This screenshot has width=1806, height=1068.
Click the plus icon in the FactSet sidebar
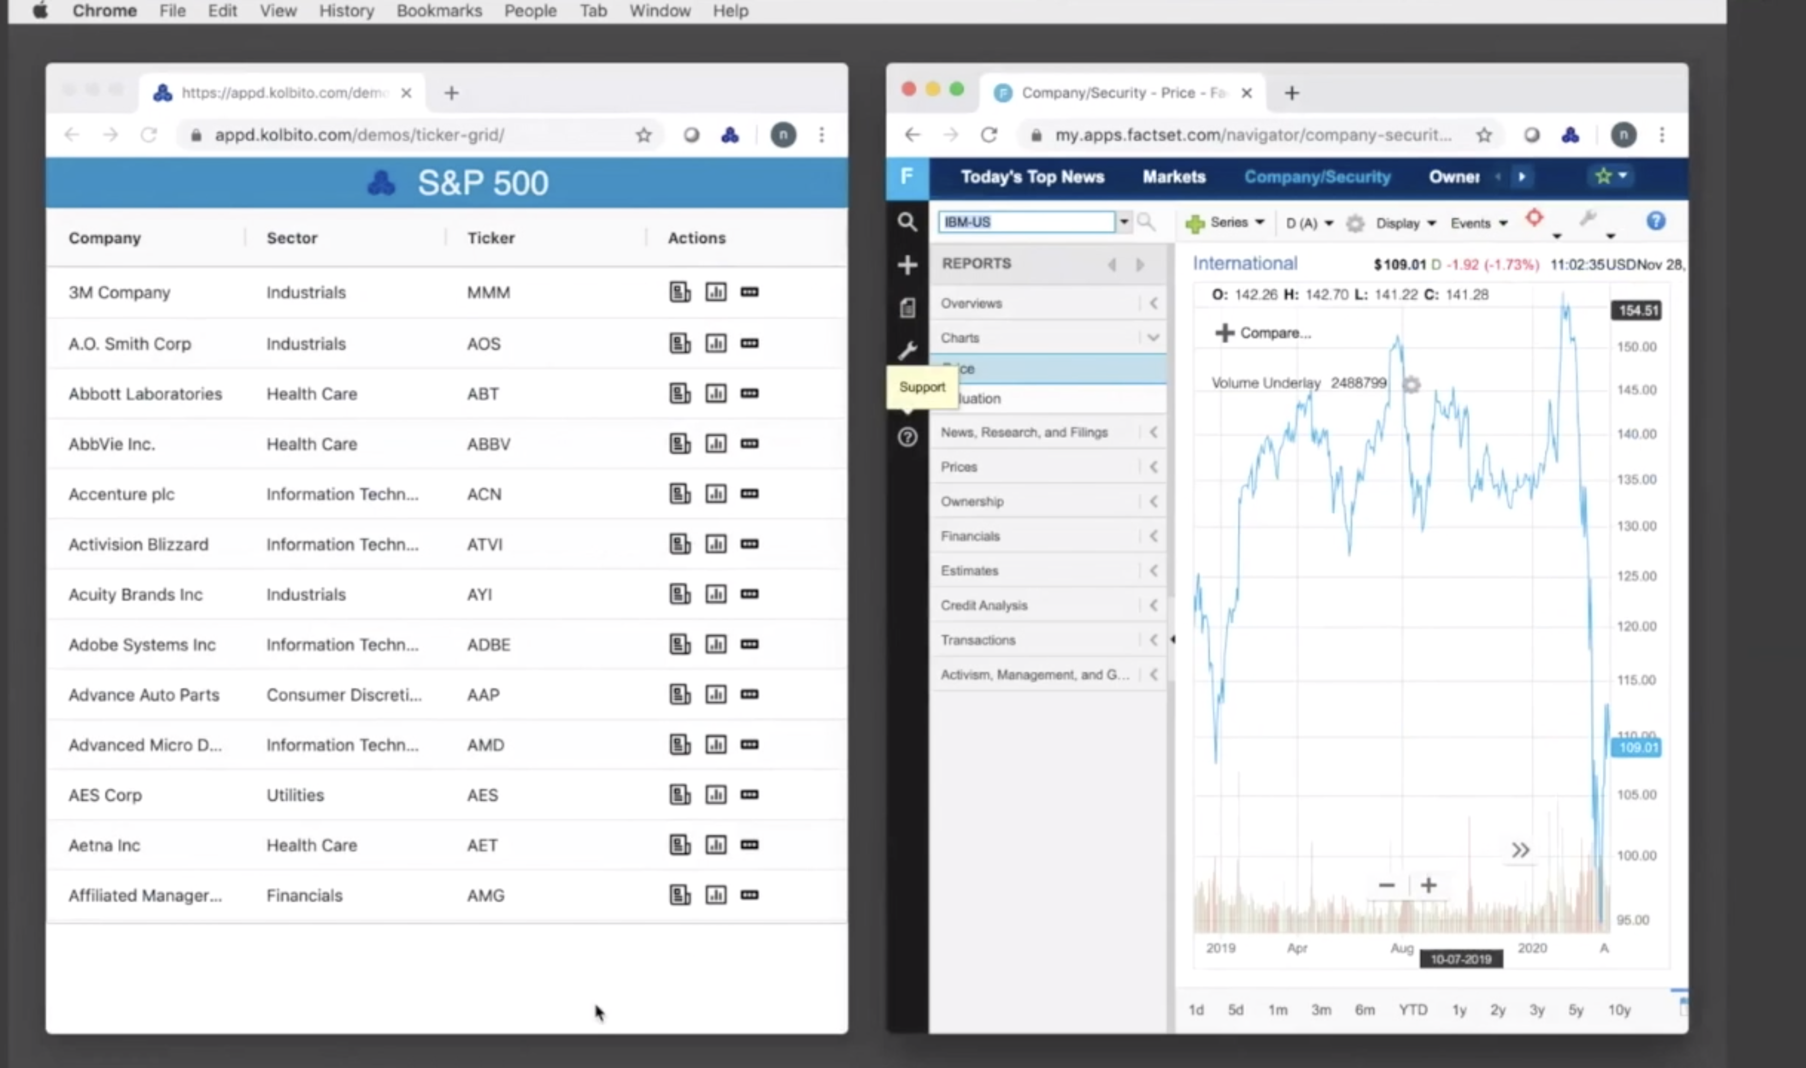coord(907,265)
